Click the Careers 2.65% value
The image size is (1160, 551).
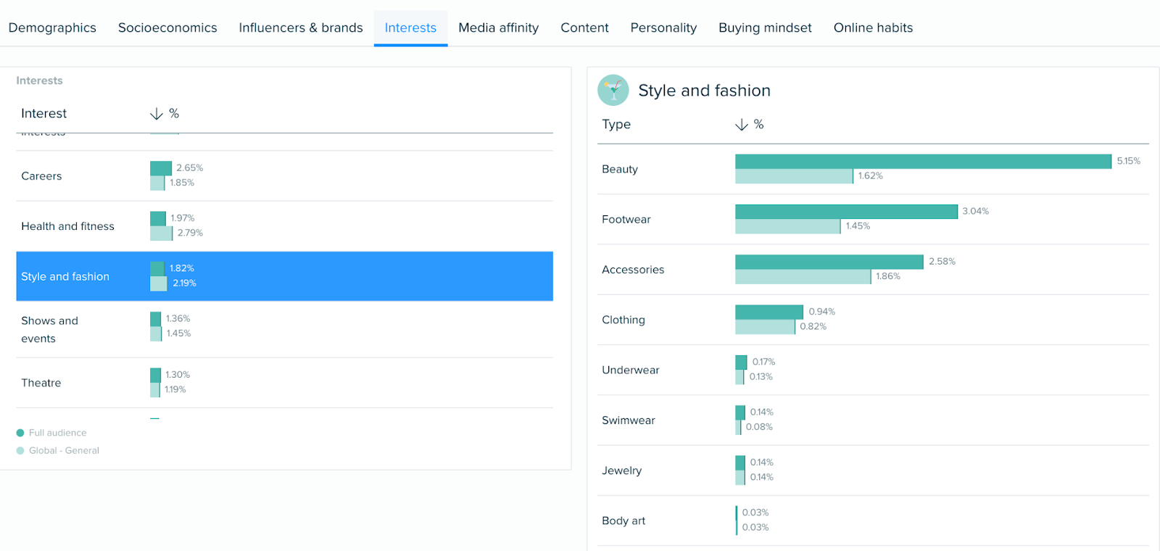click(x=190, y=167)
